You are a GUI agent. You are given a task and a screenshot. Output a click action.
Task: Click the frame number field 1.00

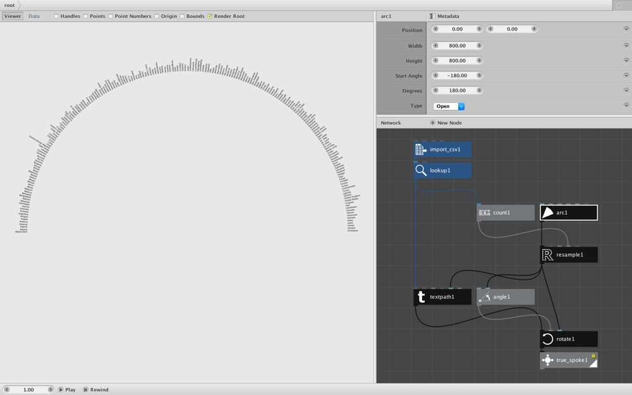click(28, 389)
